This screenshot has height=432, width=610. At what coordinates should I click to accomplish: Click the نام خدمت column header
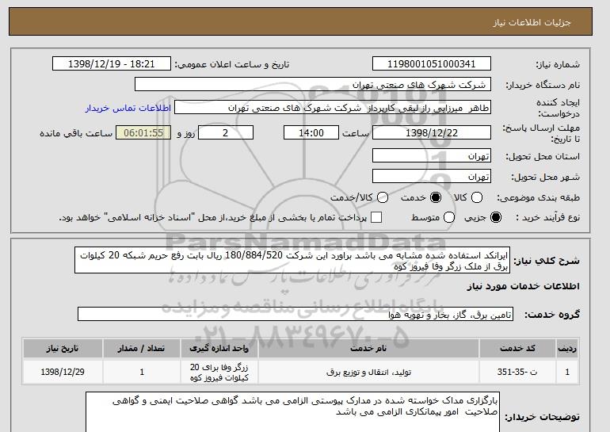coord(368,348)
